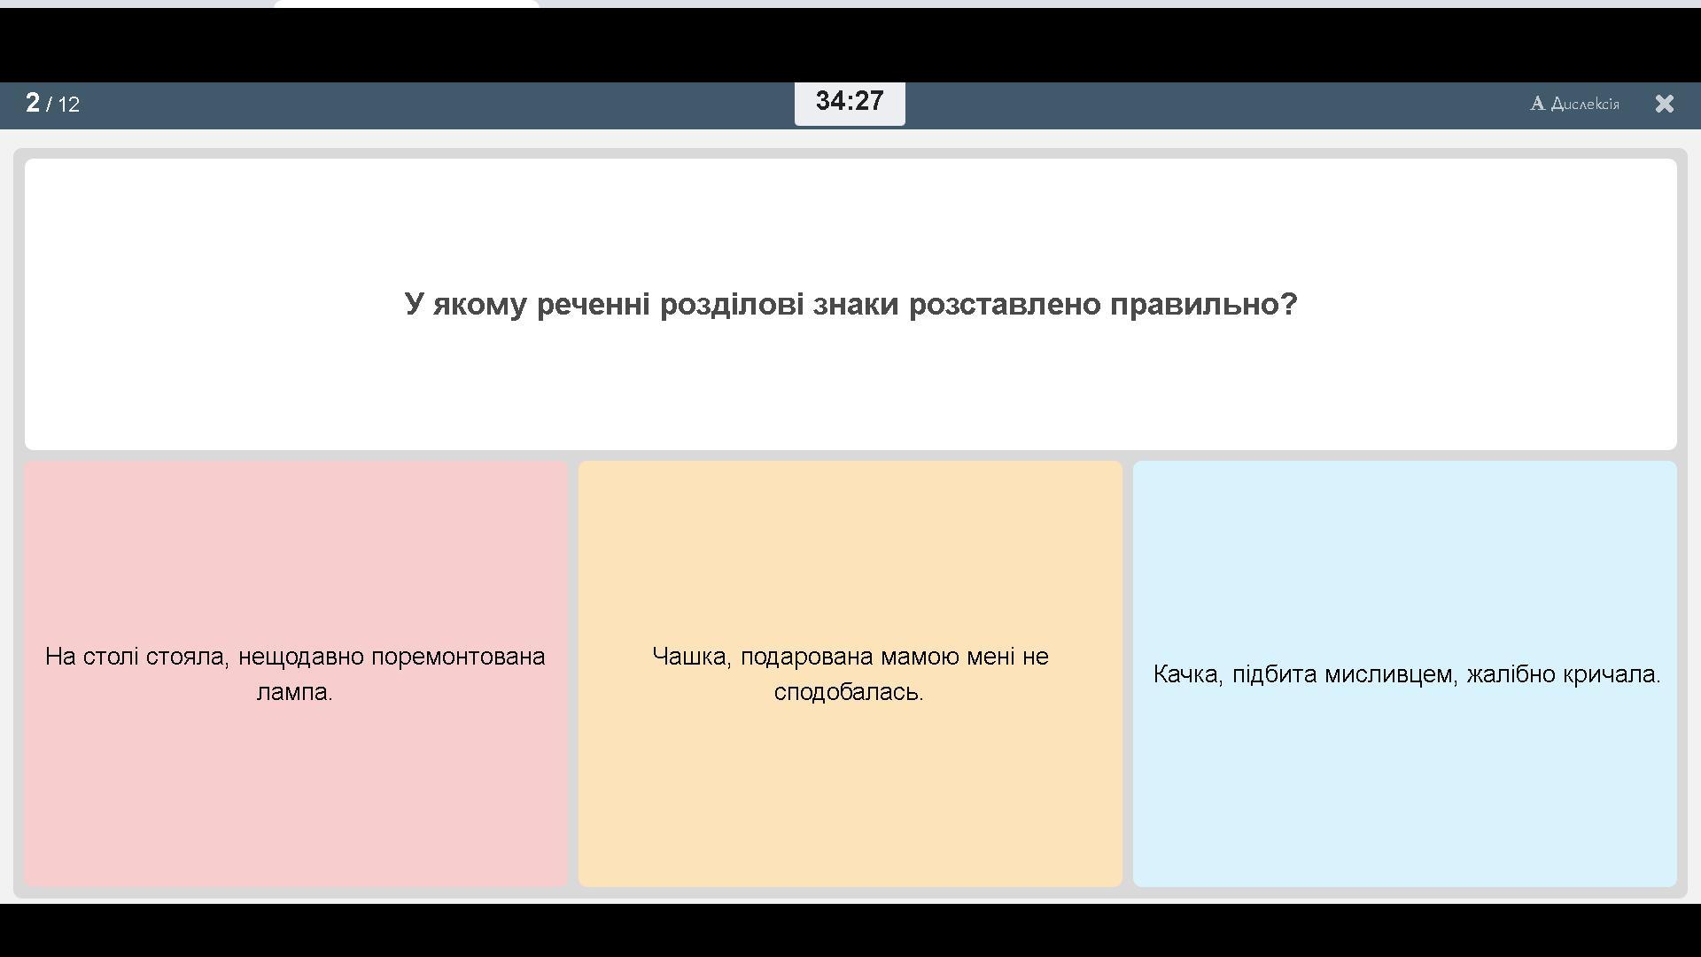The image size is (1701, 957).
Task: Click the sentence 'Качка, підбита мисливцем, жалібно кричала.'
Action: (x=1406, y=674)
